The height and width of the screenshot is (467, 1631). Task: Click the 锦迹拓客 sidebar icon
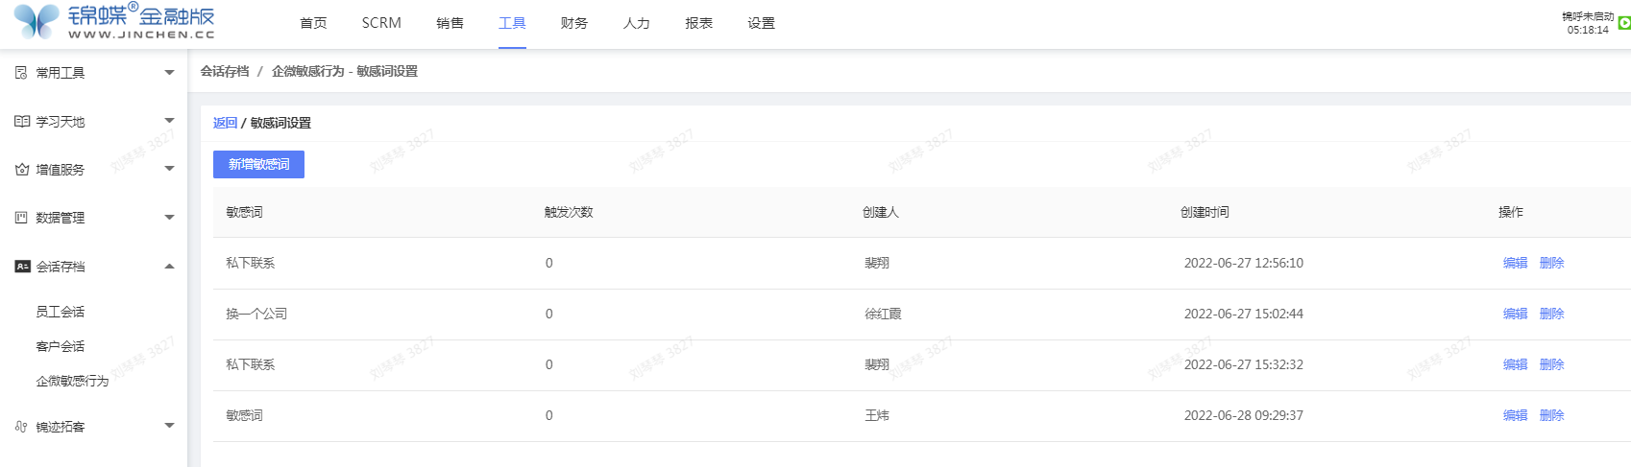coord(21,427)
